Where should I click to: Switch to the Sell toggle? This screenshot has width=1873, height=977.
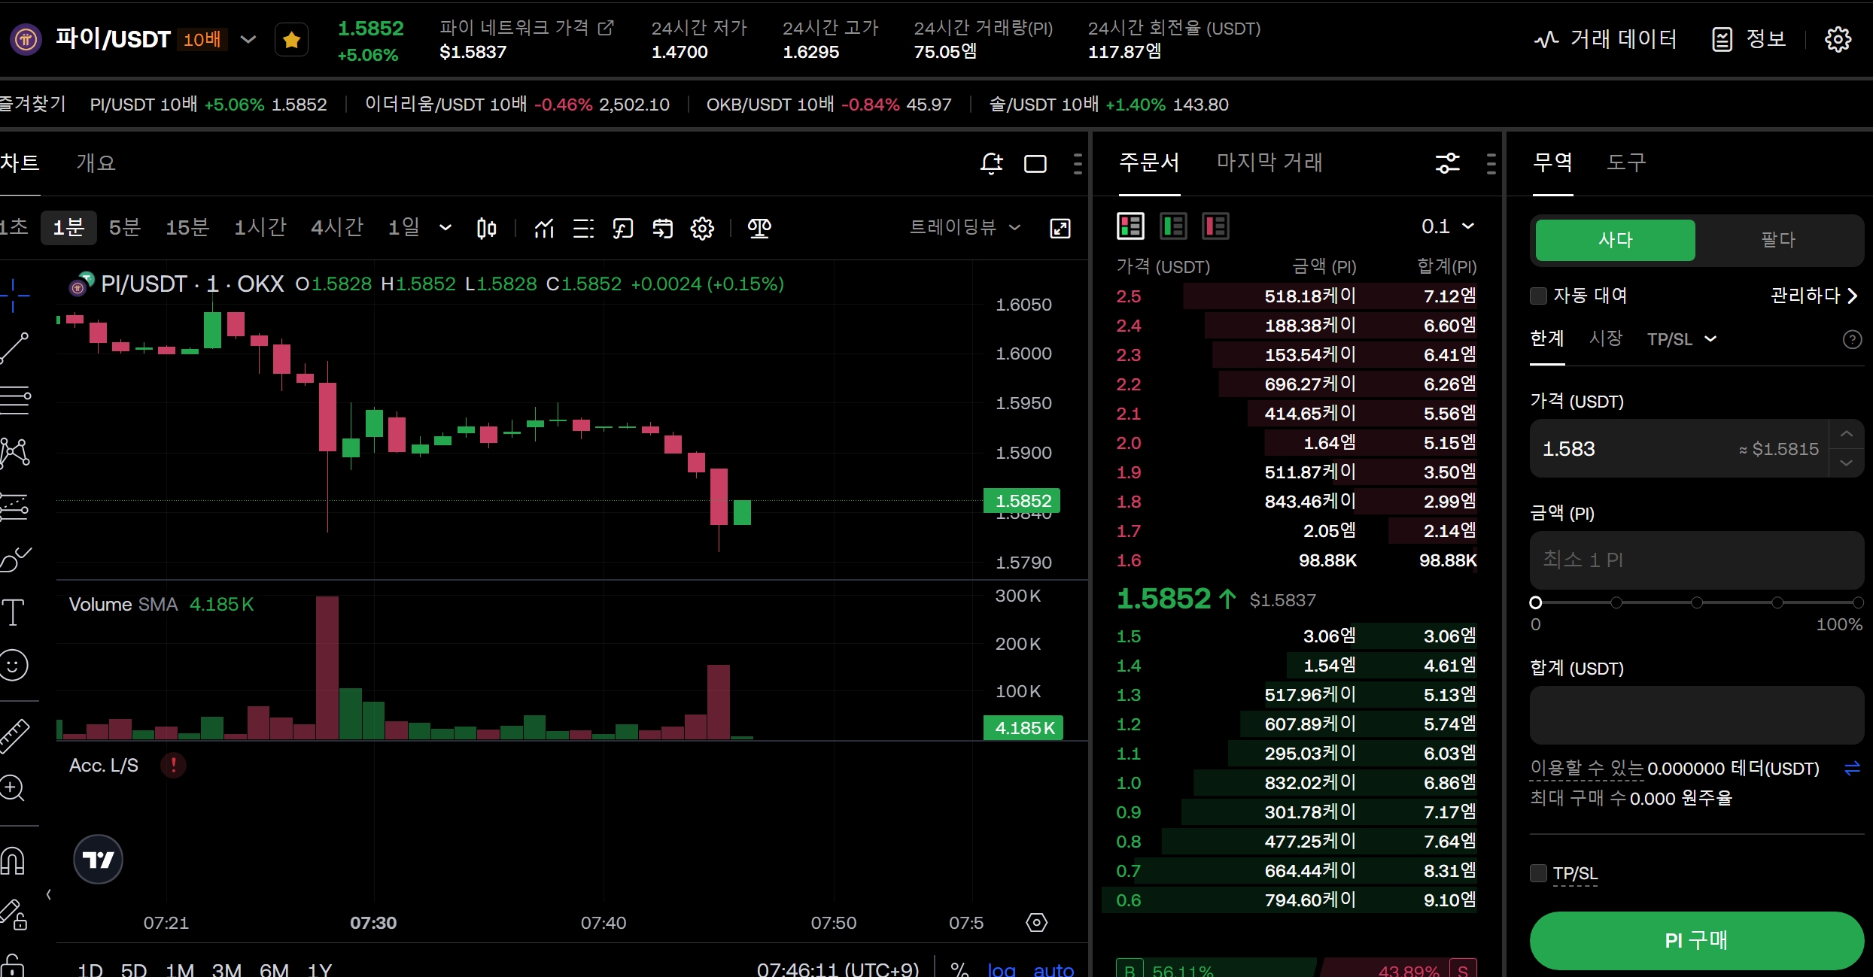pos(1777,240)
